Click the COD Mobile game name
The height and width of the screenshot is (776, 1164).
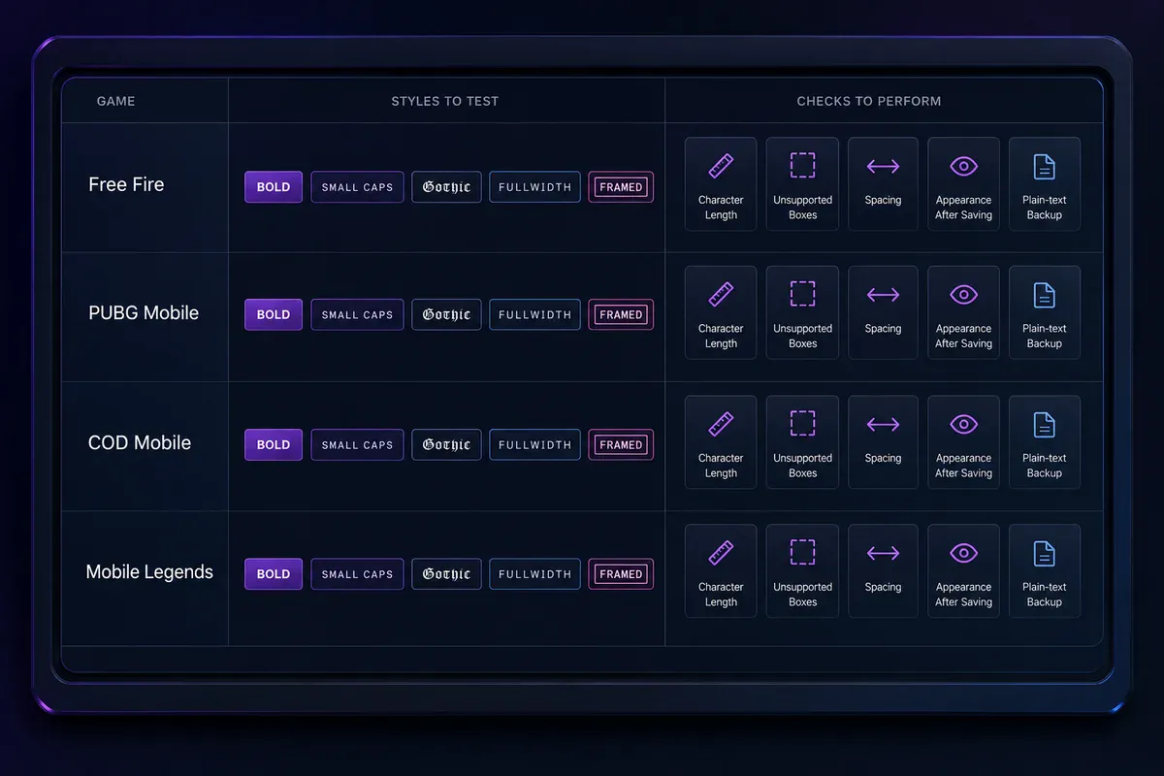click(140, 442)
